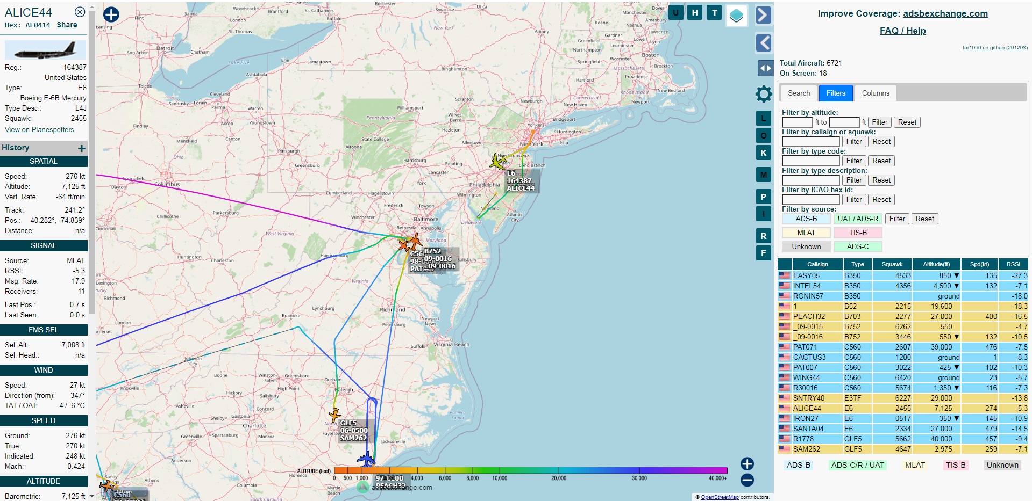Select MLAT source filter swatch
Image resolution: width=1032 pixels, height=501 pixels.
coord(806,233)
